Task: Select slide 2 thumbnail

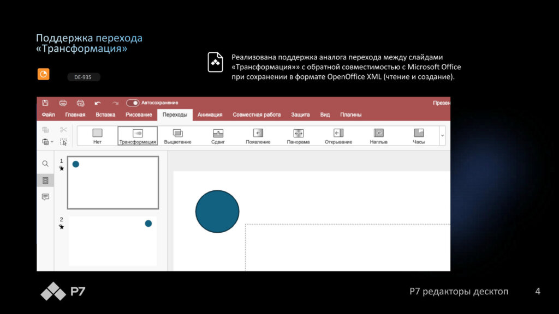Action: 113,241
